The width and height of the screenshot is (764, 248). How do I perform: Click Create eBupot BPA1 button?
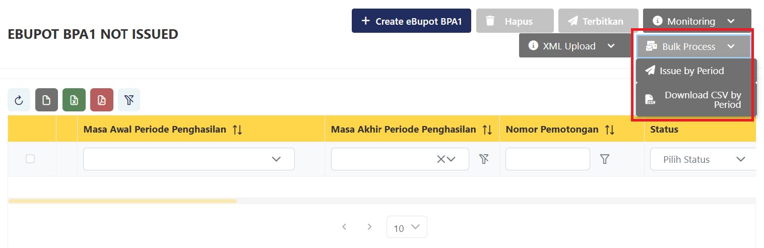tap(411, 21)
